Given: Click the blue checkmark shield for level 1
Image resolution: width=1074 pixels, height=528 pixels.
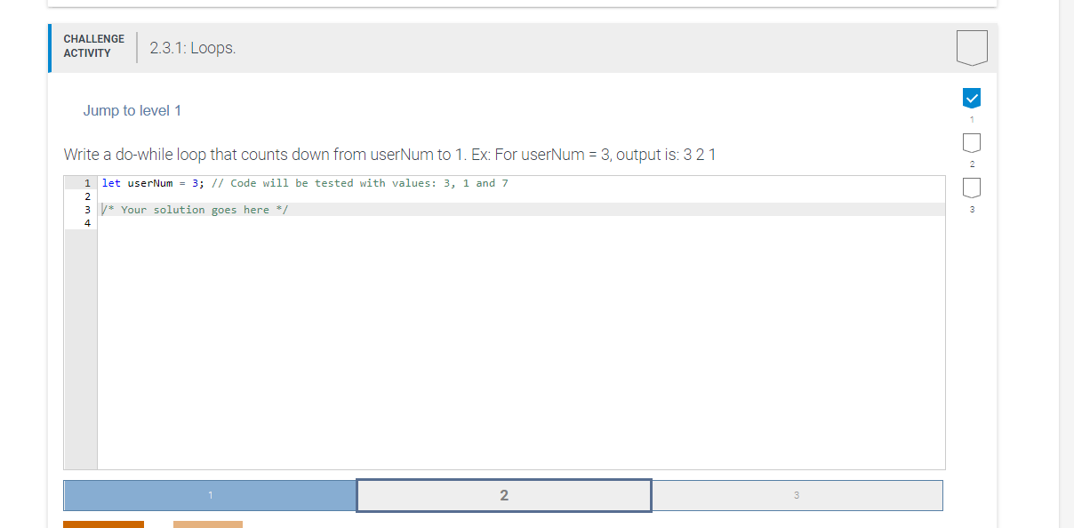Looking at the screenshot, I should click(972, 98).
